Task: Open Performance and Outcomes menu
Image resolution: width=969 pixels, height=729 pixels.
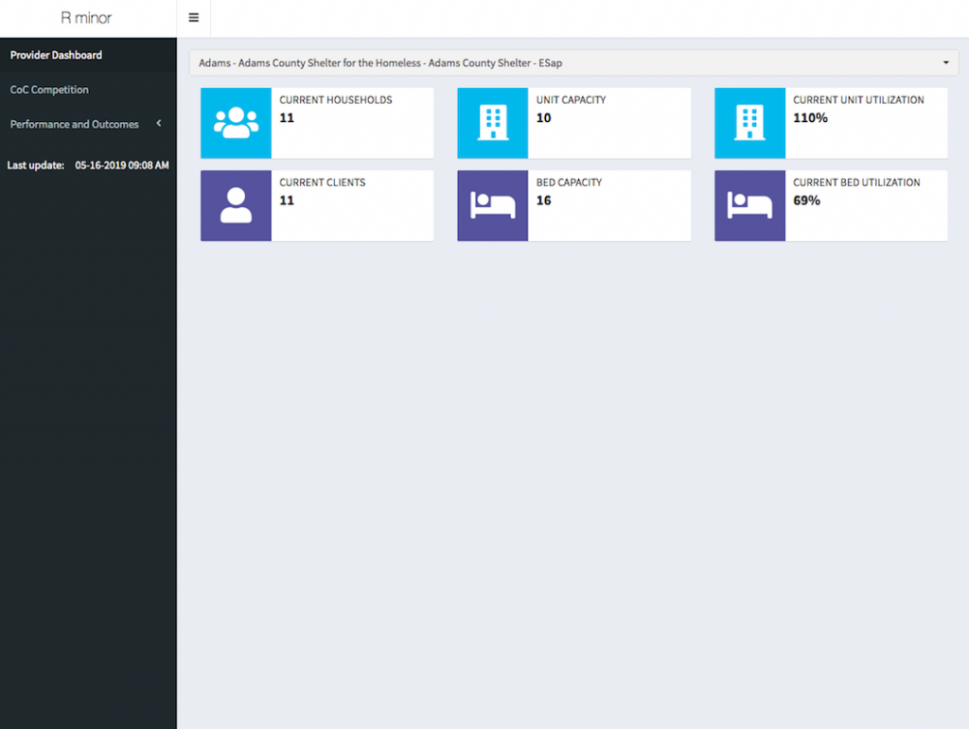Action: coord(88,124)
